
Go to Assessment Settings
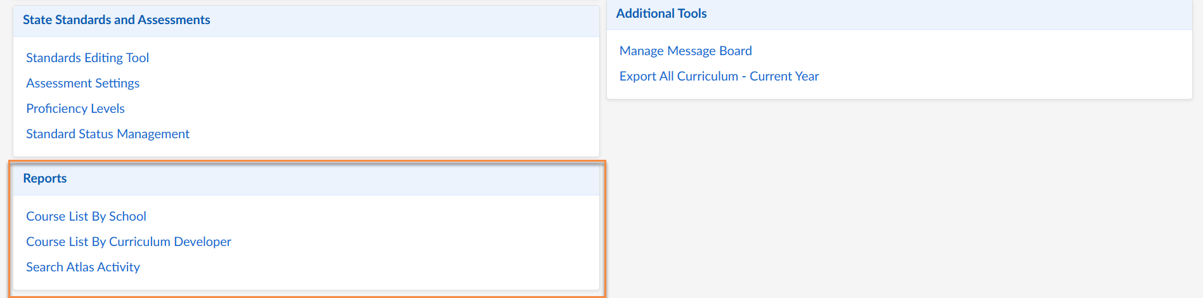(82, 83)
